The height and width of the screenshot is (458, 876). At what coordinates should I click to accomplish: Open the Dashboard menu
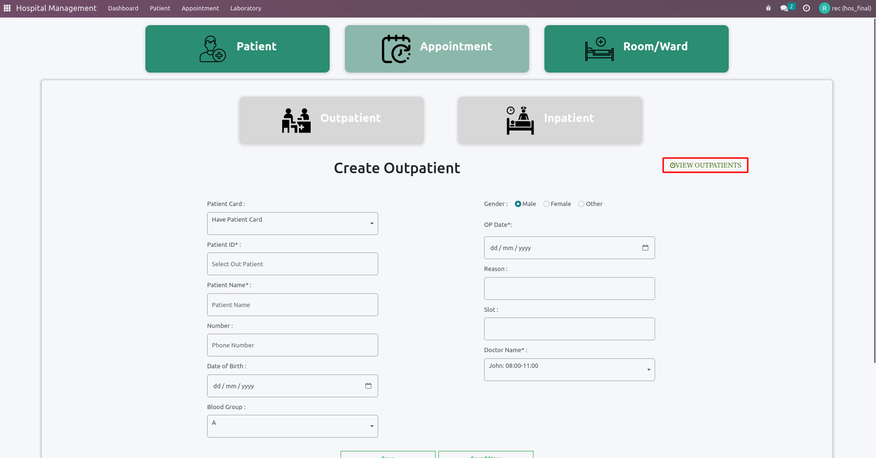[x=123, y=8]
